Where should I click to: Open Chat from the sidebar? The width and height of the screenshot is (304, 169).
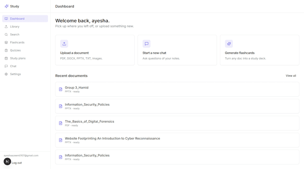[x=25, y=66]
